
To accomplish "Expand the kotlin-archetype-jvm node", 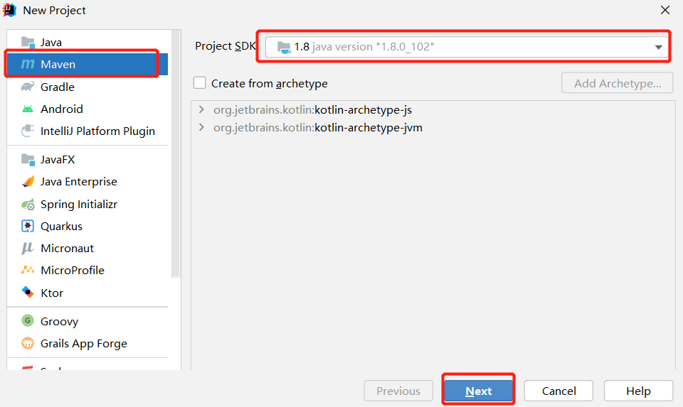I will point(201,127).
